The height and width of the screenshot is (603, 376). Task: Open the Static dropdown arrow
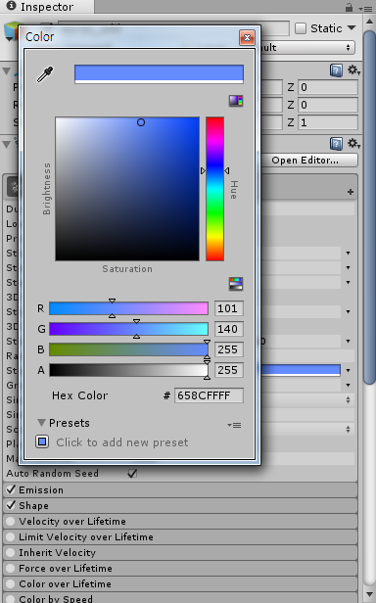[352, 27]
